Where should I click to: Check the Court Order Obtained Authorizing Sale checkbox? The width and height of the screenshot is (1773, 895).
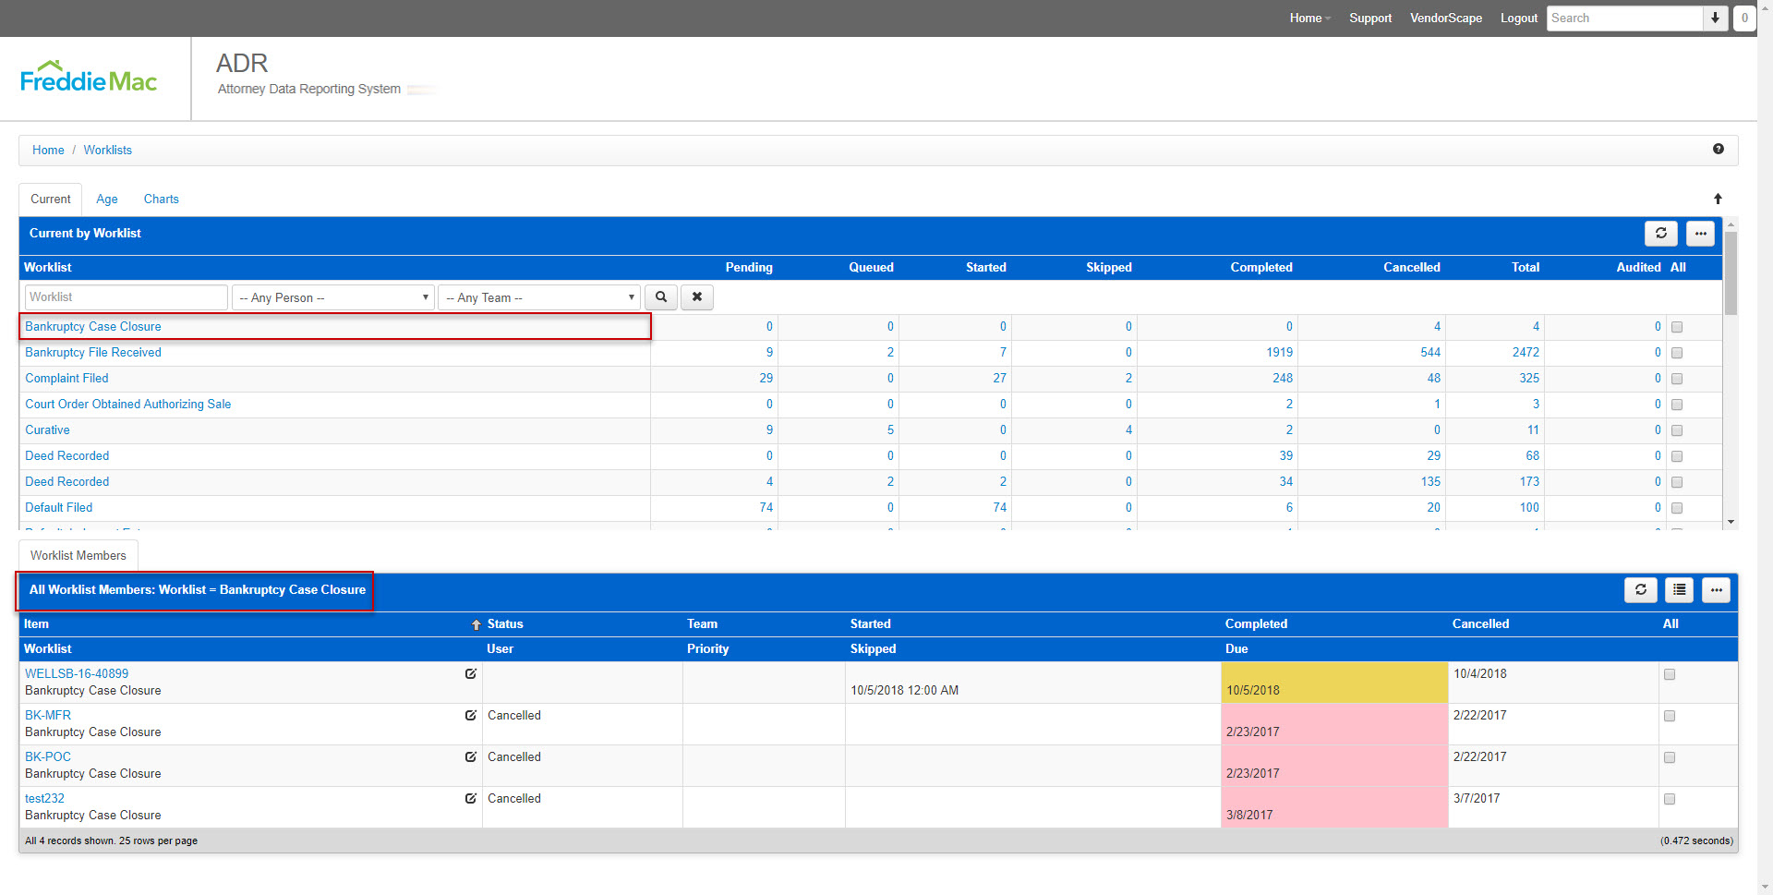(x=1677, y=405)
